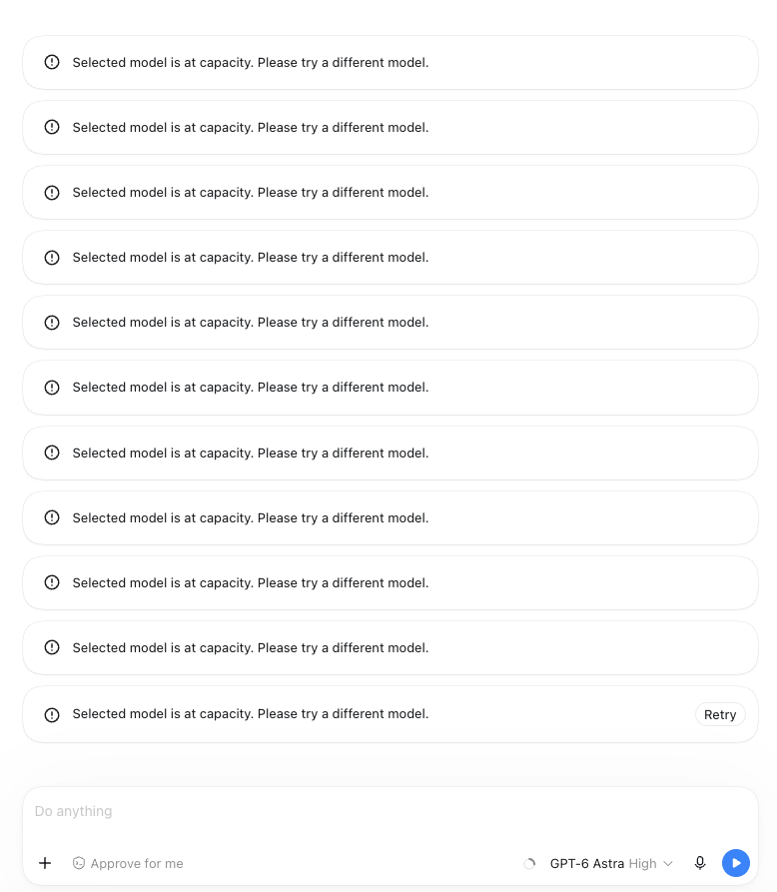Select the third error message card
777x892 pixels.
coord(390,192)
